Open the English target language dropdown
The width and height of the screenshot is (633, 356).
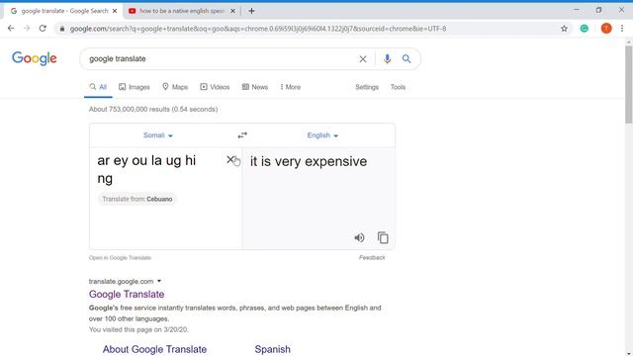tap(322, 135)
